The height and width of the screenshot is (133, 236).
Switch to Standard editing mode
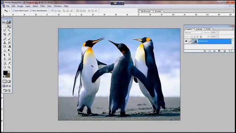5,81
